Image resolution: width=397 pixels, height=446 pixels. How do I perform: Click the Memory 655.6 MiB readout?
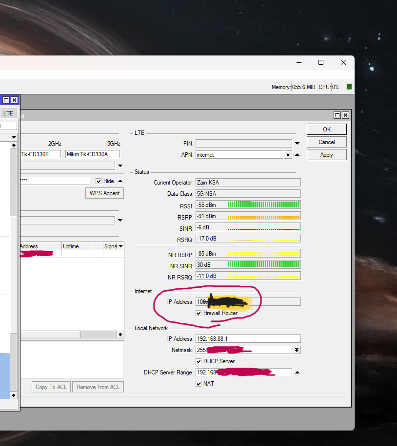[304, 87]
